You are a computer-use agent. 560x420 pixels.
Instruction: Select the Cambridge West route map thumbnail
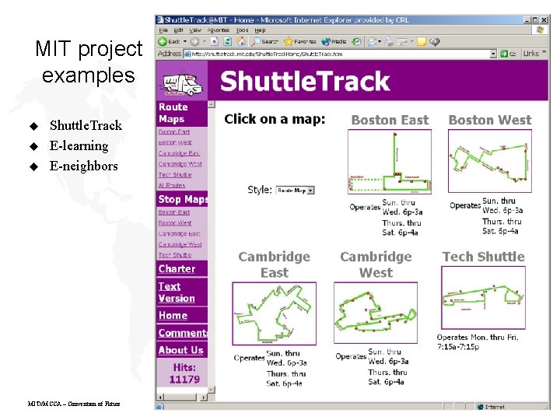[x=376, y=313]
